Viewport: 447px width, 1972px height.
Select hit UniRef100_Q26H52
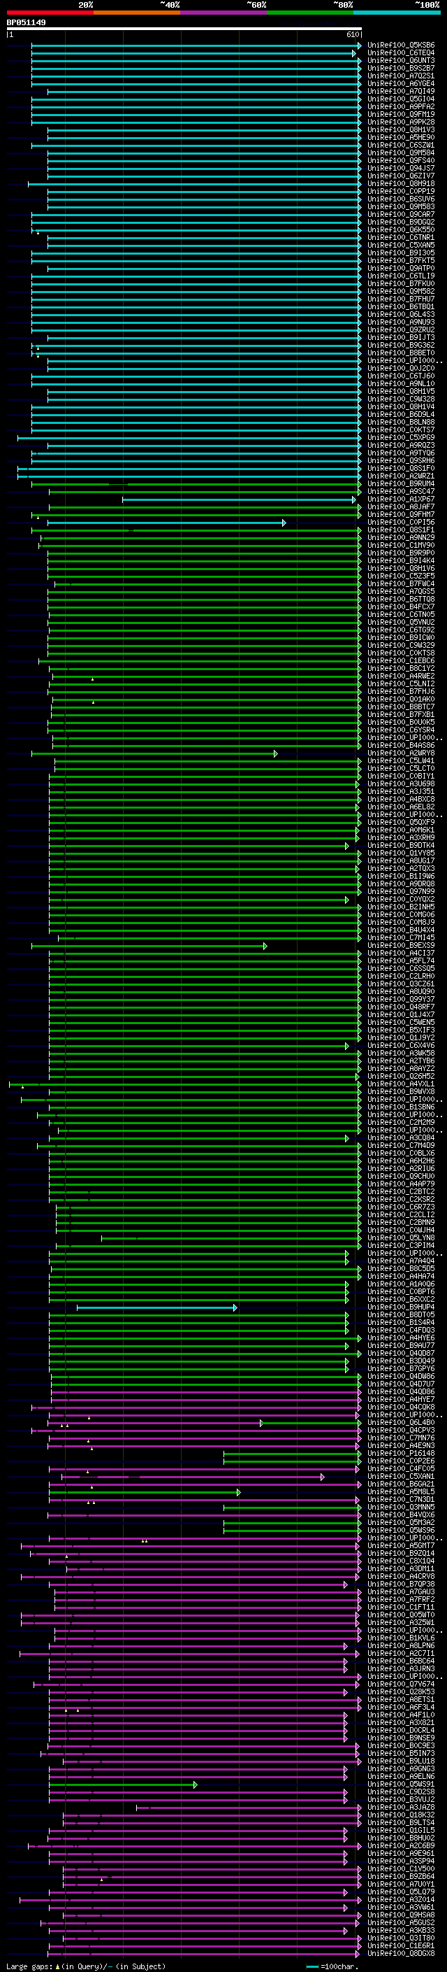tap(401, 1077)
